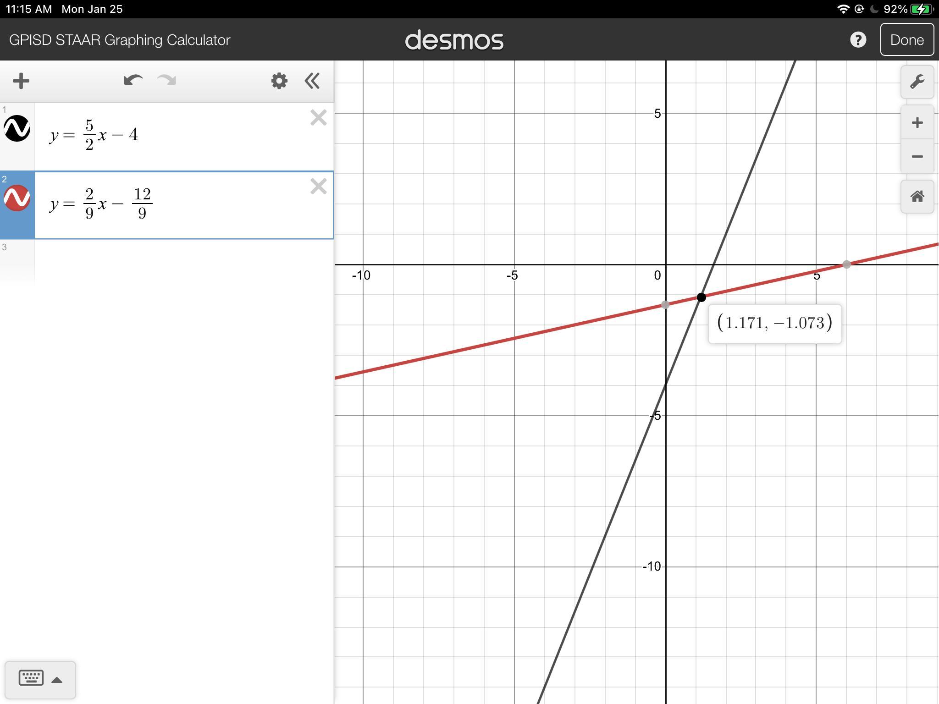Expand the on-screen keyboard arrow
Screen dimensions: 939x704
57,680
